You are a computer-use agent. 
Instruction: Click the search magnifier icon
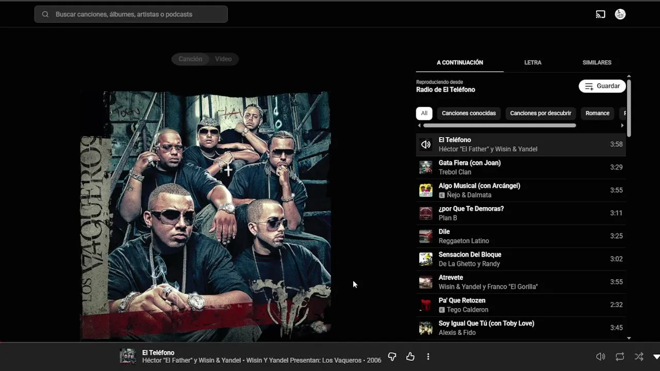coord(45,14)
